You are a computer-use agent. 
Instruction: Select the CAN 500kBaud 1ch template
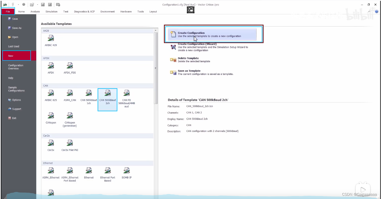click(89, 97)
